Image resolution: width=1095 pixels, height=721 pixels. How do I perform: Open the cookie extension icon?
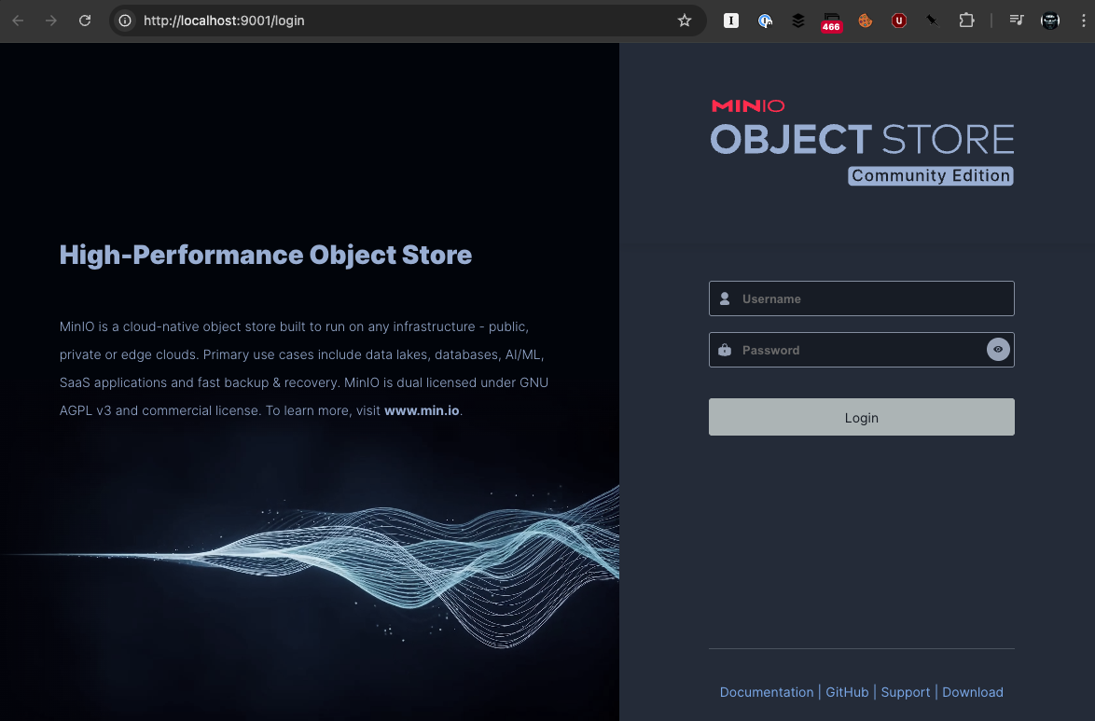(866, 21)
